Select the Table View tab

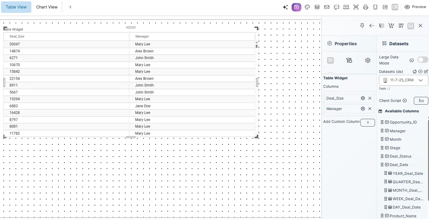[16, 7]
